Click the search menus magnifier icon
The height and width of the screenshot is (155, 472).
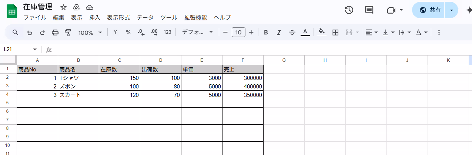pyautogui.click(x=15, y=33)
